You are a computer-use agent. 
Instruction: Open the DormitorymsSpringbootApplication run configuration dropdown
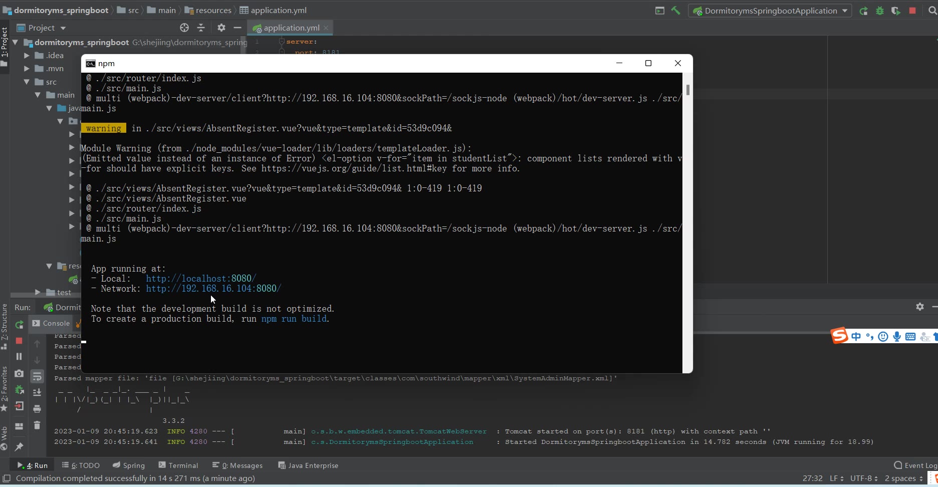pyautogui.click(x=844, y=11)
